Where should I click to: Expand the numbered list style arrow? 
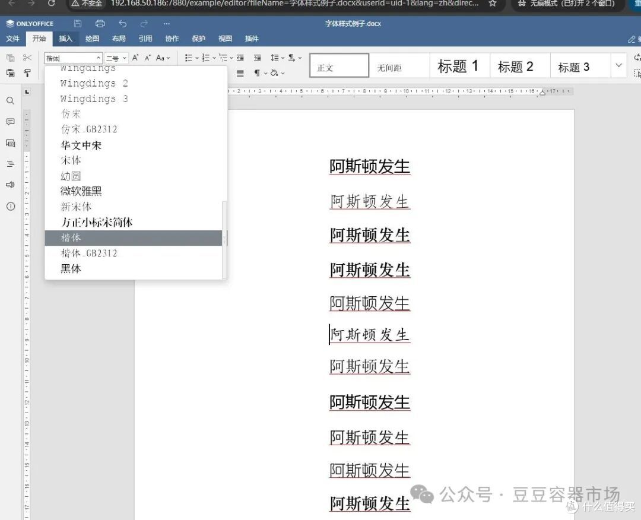coord(214,58)
